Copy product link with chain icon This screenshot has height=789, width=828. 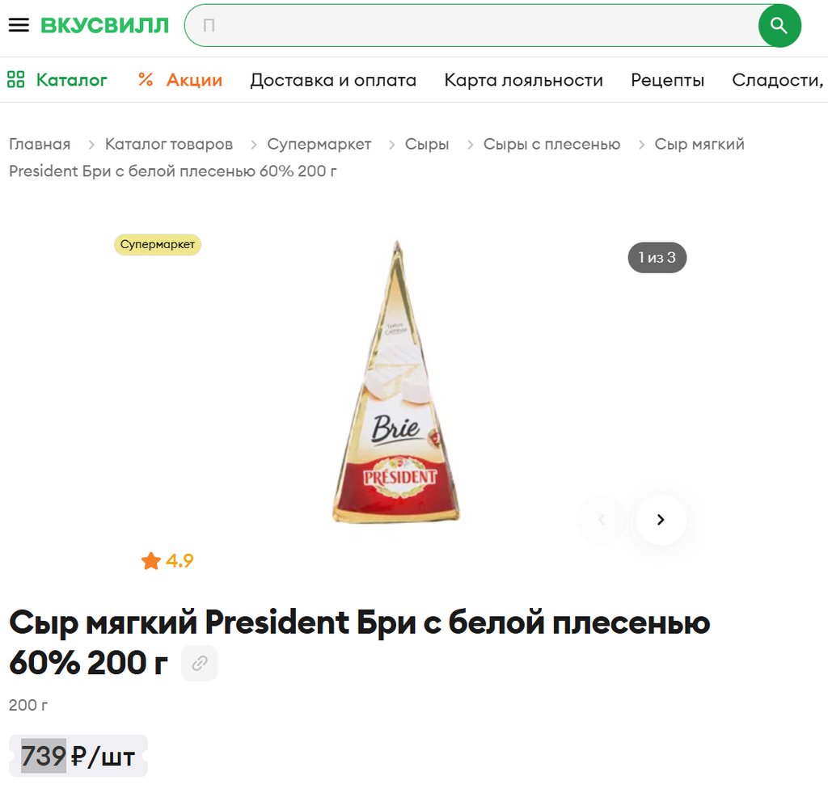click(199, 663)
